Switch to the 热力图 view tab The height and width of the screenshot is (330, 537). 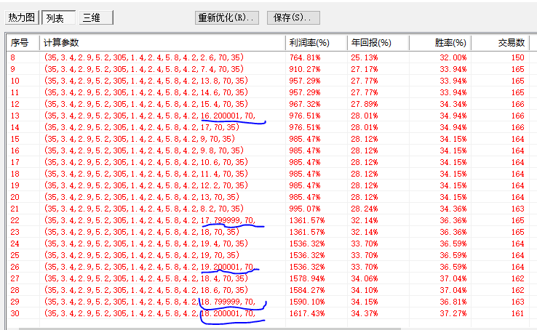pyautogui.click(x=22, y=17)
